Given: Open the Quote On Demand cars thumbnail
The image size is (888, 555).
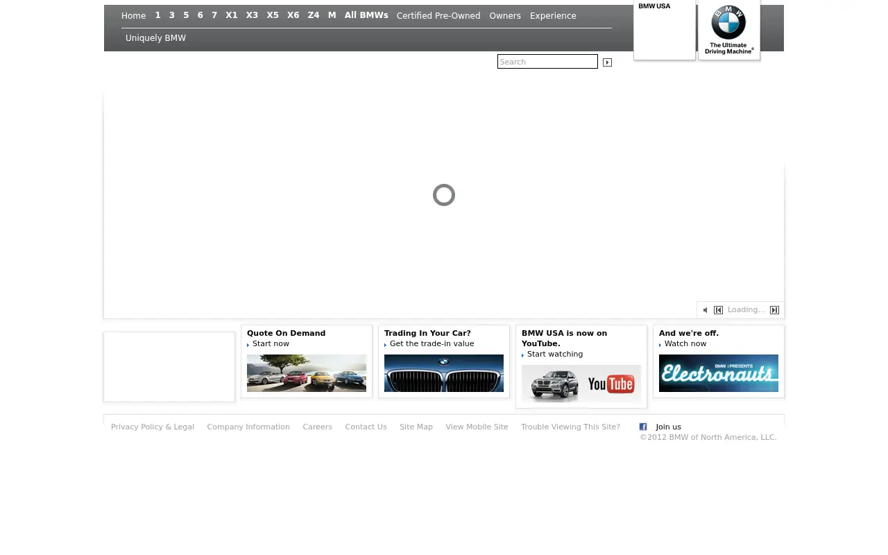Looking at the screenshot, I should (x=307, y=373).
